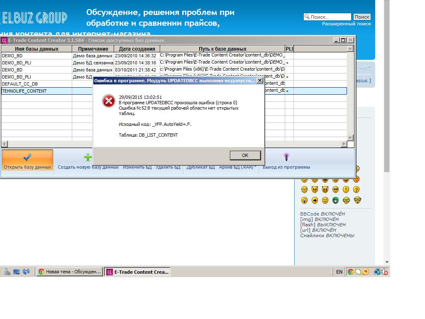Click the Поиск search button
The width and height of the screenshot is (425, 319).
point(362,17)
